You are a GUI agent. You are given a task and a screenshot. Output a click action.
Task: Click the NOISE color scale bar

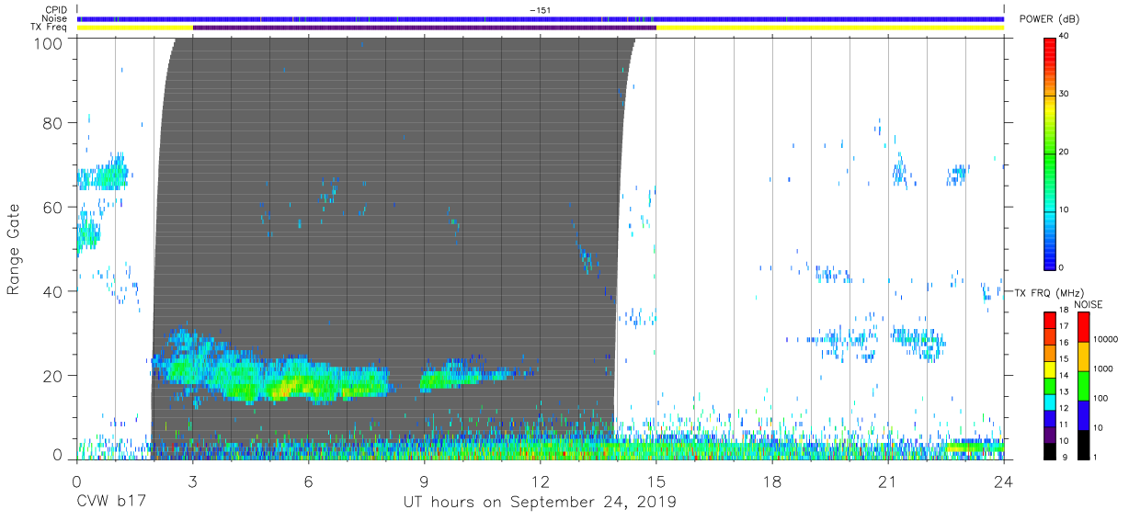(x=1084, y=384)
